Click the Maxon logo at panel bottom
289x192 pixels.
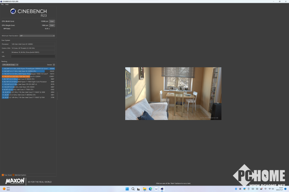[x=15, y=181]
